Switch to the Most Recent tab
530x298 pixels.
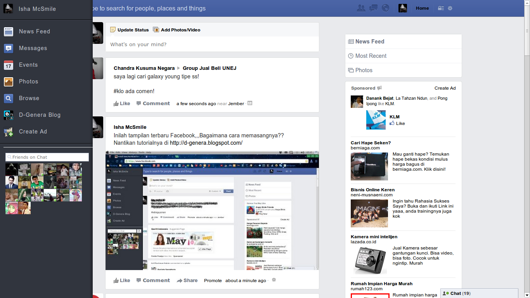pos(371,55)
